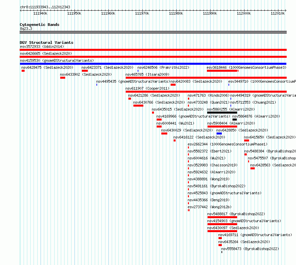Image resolution: width=296 pixels, height=265 pixels.
Task: Select the nsv5488384 ByrskaBishop label
Action: pos(270,151)
